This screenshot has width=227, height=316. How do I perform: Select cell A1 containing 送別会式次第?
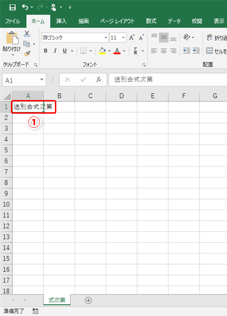click(28, 106)
